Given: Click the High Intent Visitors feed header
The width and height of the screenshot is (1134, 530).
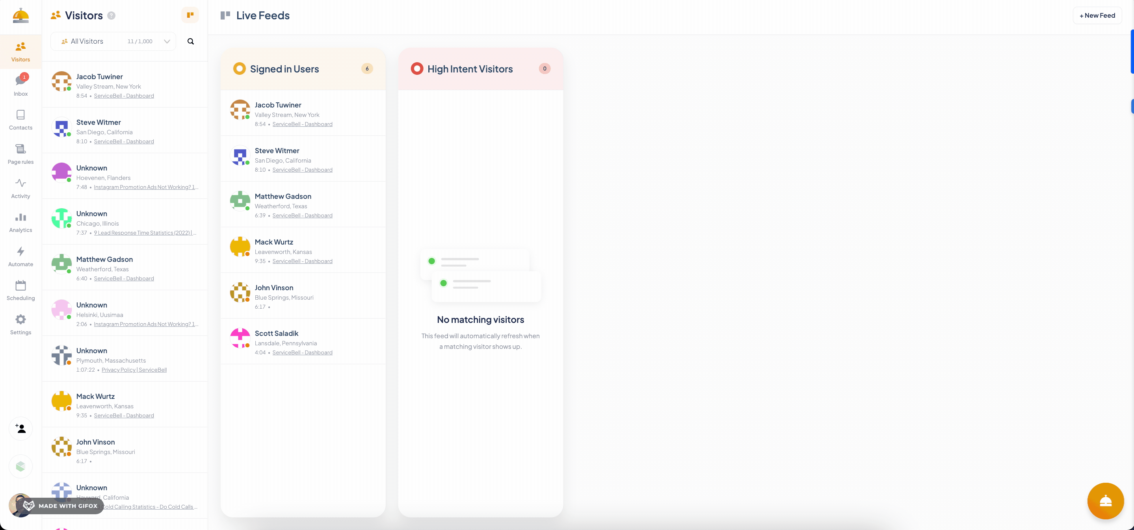Looking at the screenshot, I should [480, 69].
